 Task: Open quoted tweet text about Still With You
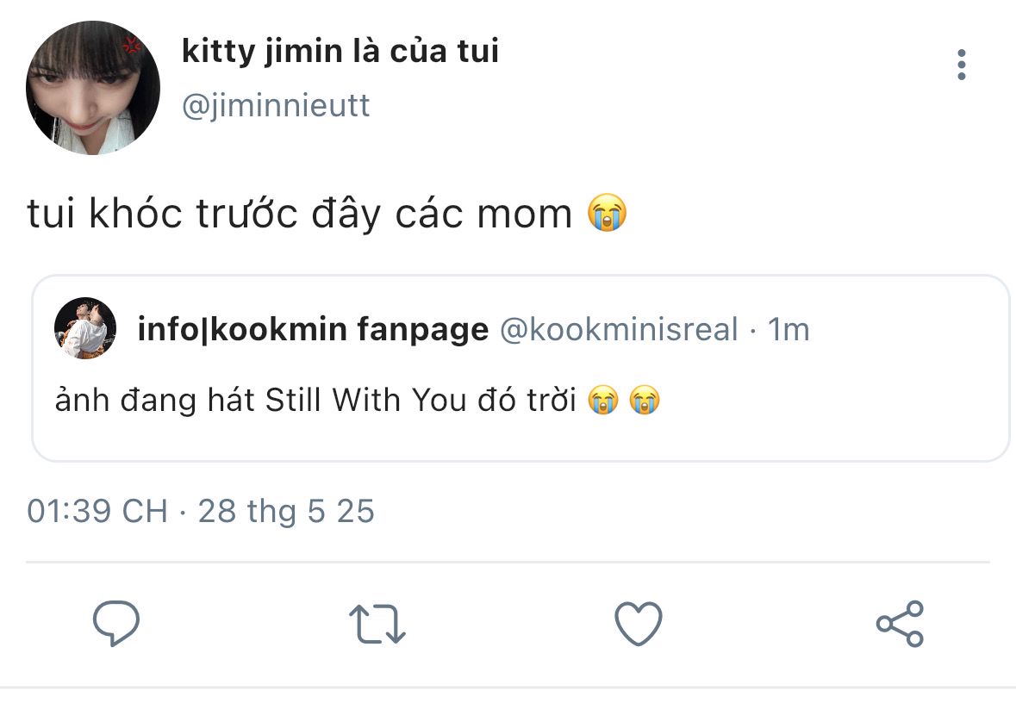(x=315, y=401)
